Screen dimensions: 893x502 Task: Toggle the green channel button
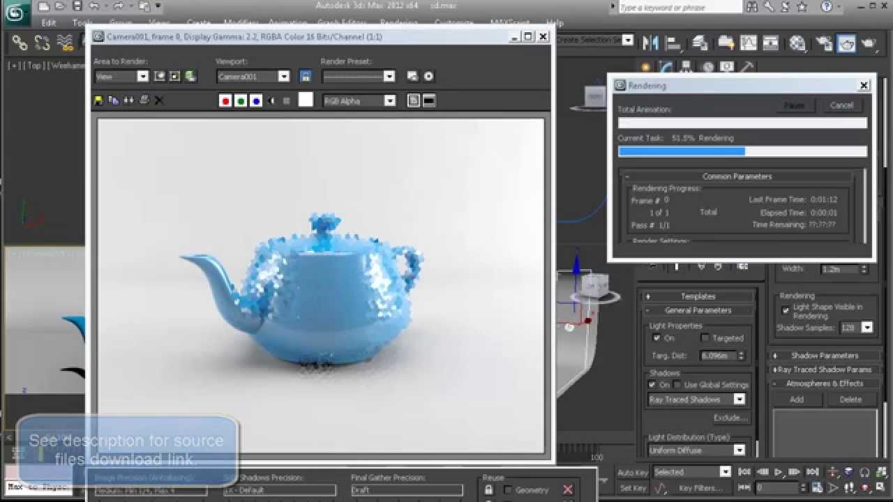pyautogui.click(x=241, y=100)
